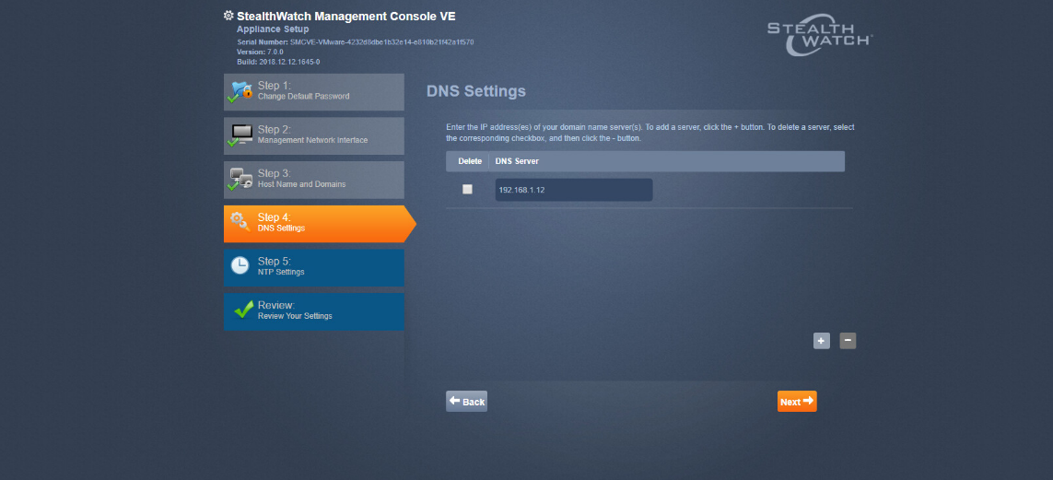The height and width of the screenshot is (480, 1053).
Task: Add a DNS server with the plus button
Action: 821,341
